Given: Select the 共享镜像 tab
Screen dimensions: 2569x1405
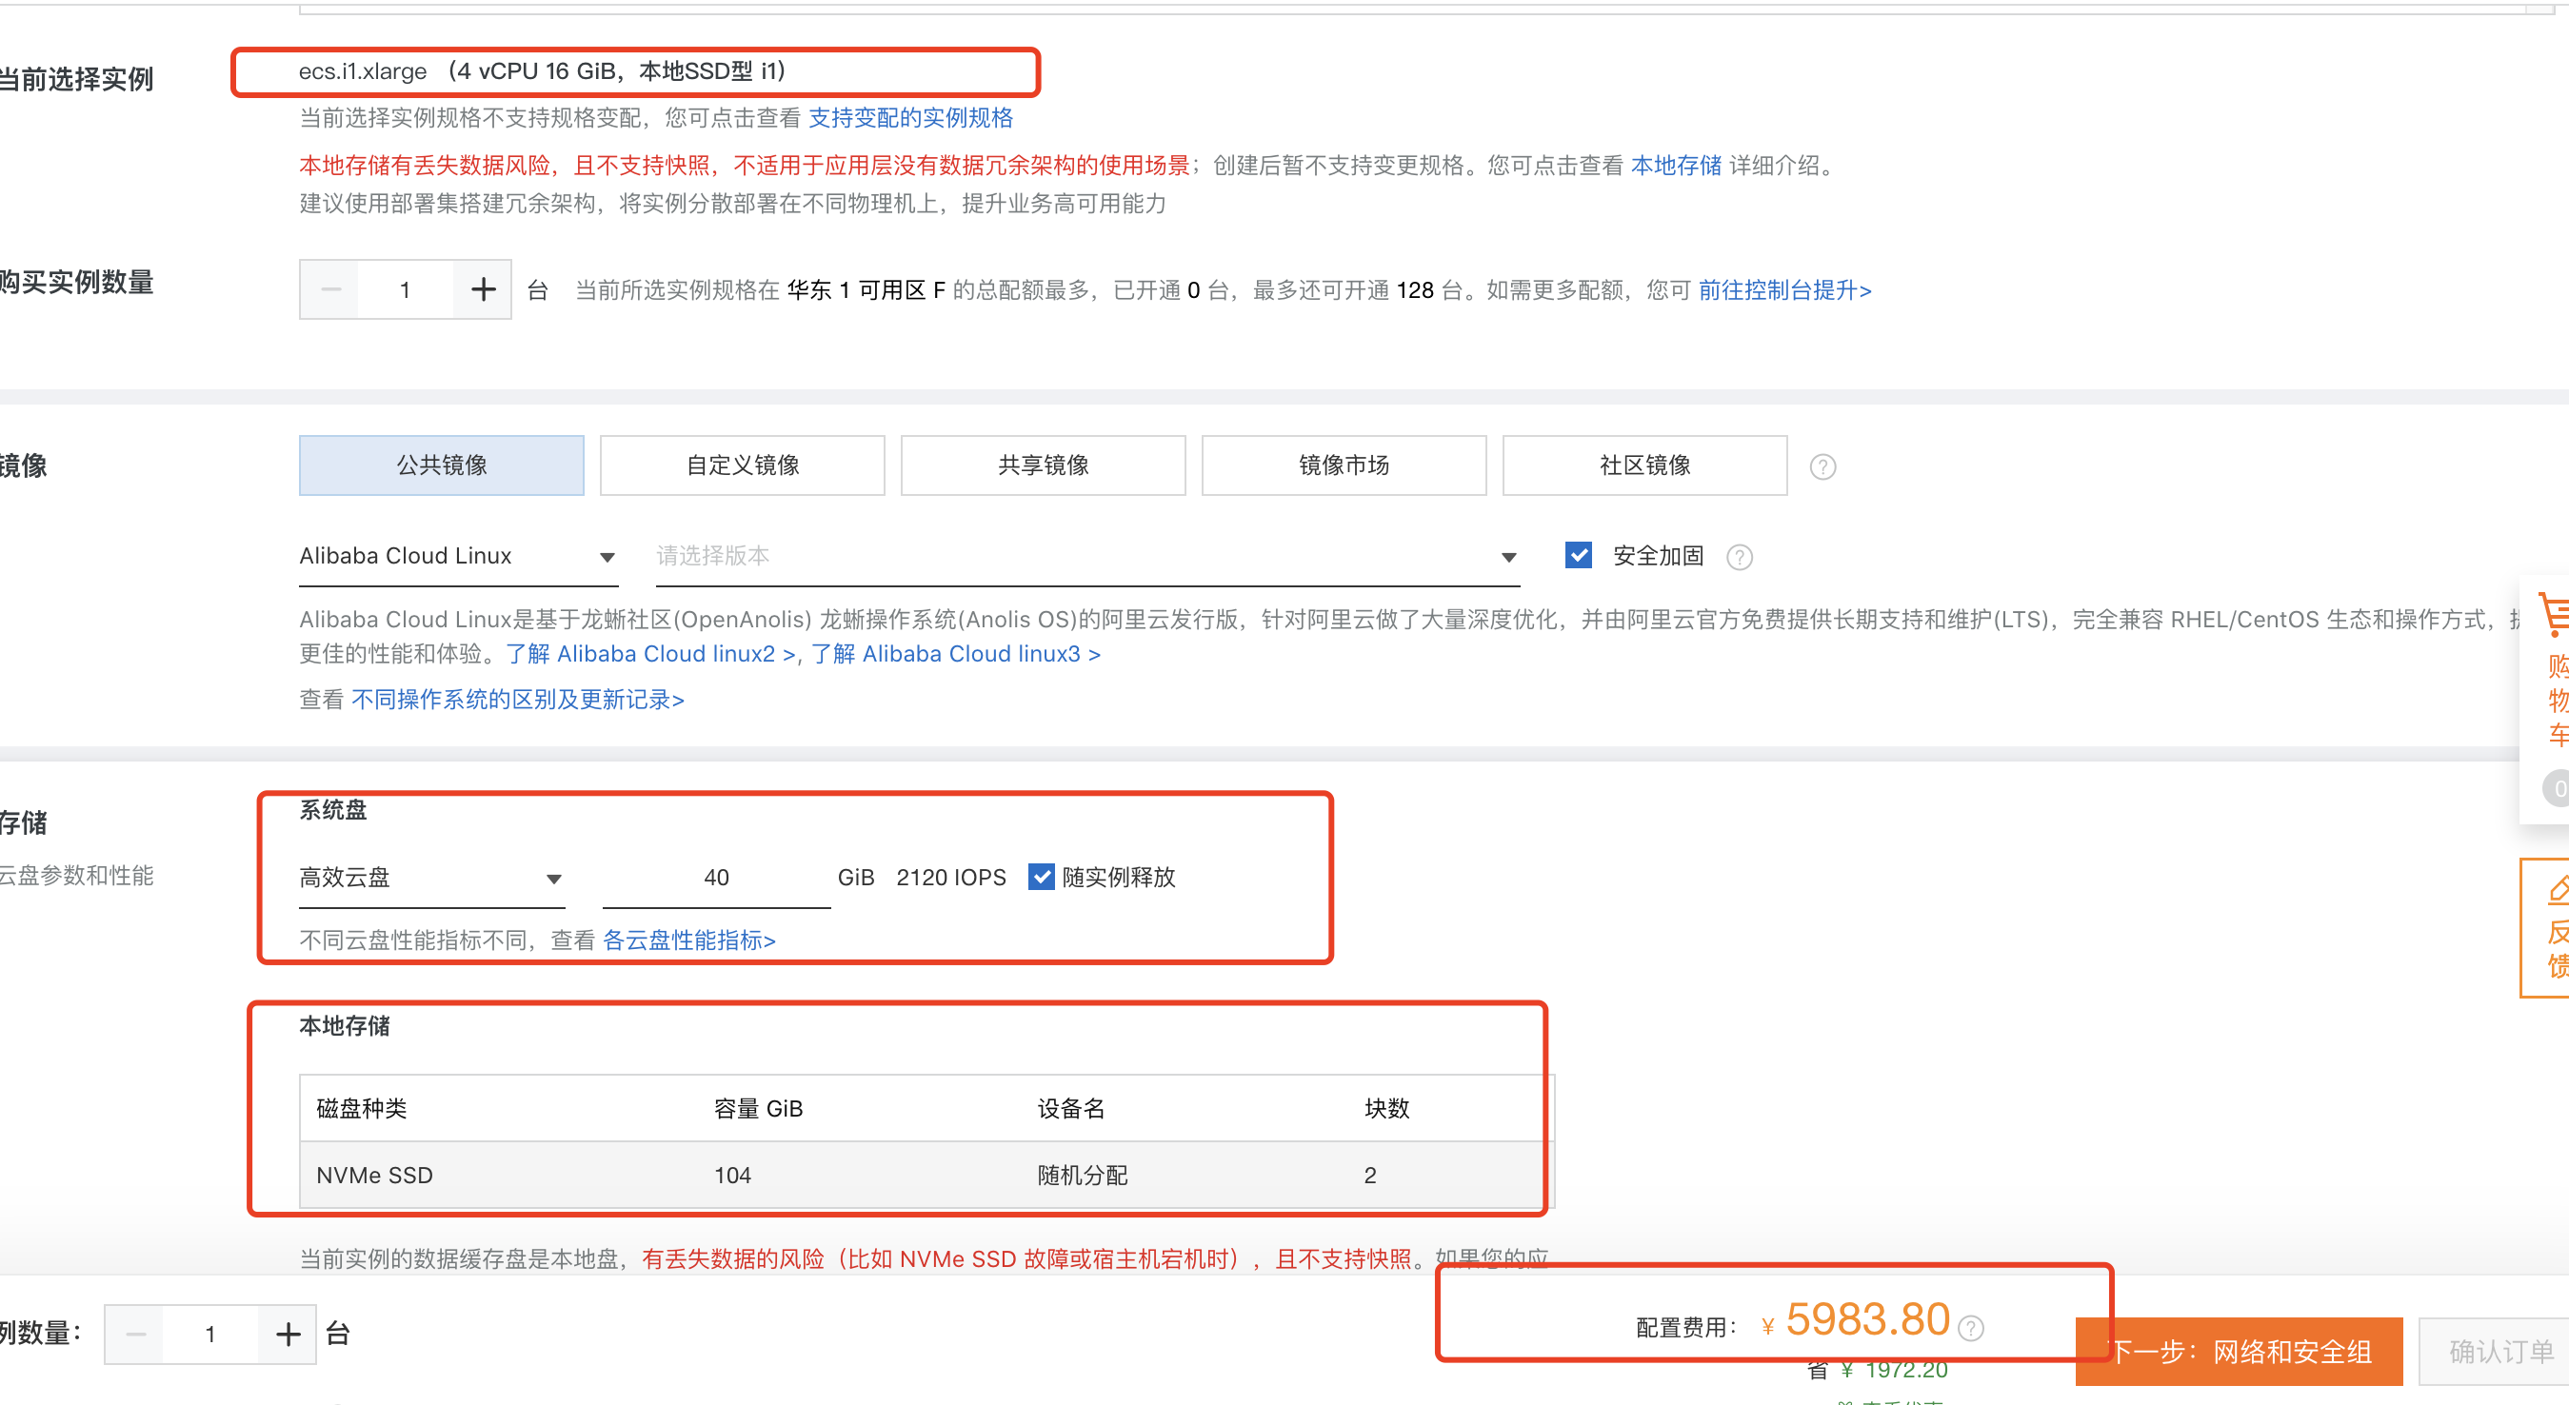Looking at the screenshot, I should [x=1042, y=465].
